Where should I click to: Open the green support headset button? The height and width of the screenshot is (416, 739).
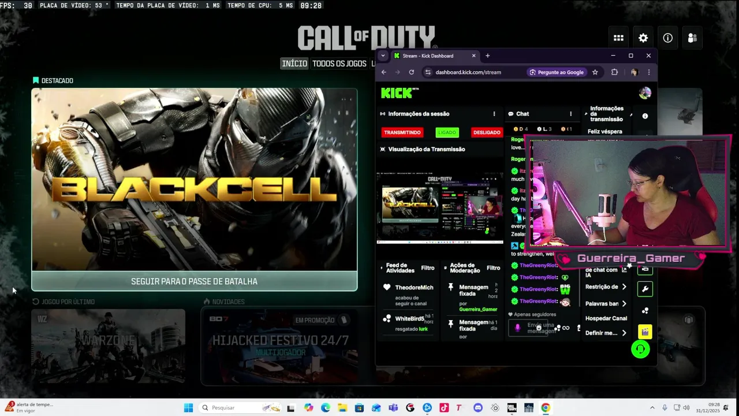pyautogui.click(x=640, y=349)
